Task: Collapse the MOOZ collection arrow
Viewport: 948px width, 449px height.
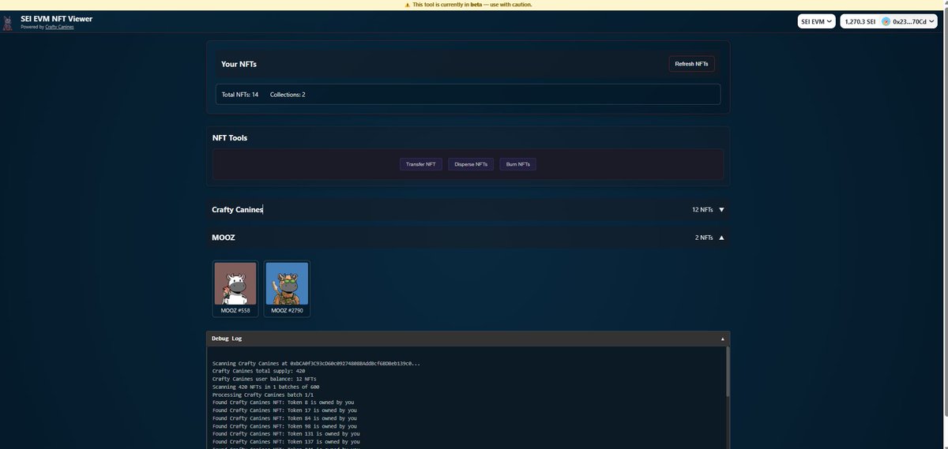Action: click(721, 238)
